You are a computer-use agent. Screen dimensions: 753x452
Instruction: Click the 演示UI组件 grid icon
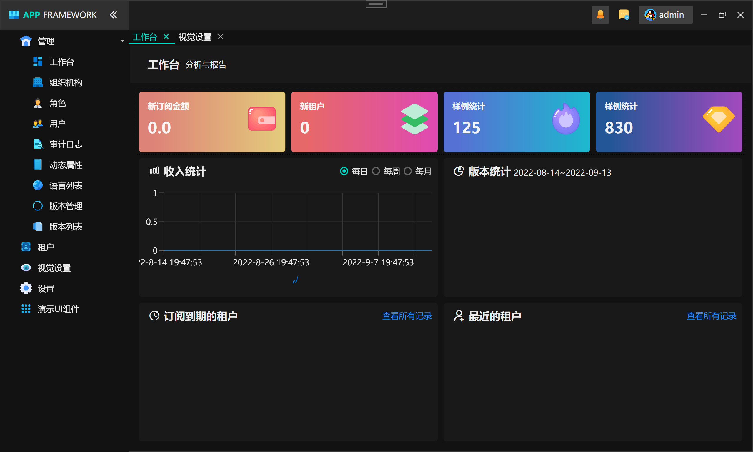(x=26, y=309)
